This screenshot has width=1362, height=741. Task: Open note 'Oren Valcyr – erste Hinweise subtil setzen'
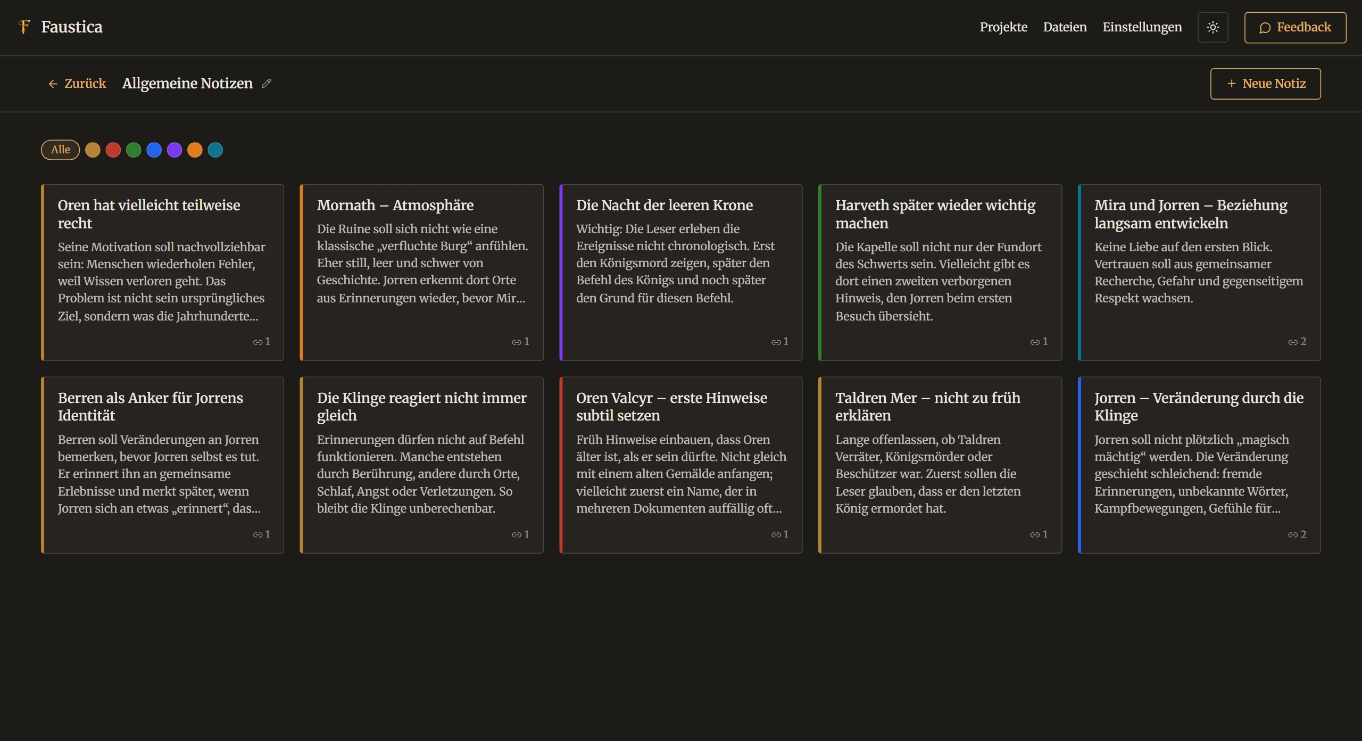(680, 465)
